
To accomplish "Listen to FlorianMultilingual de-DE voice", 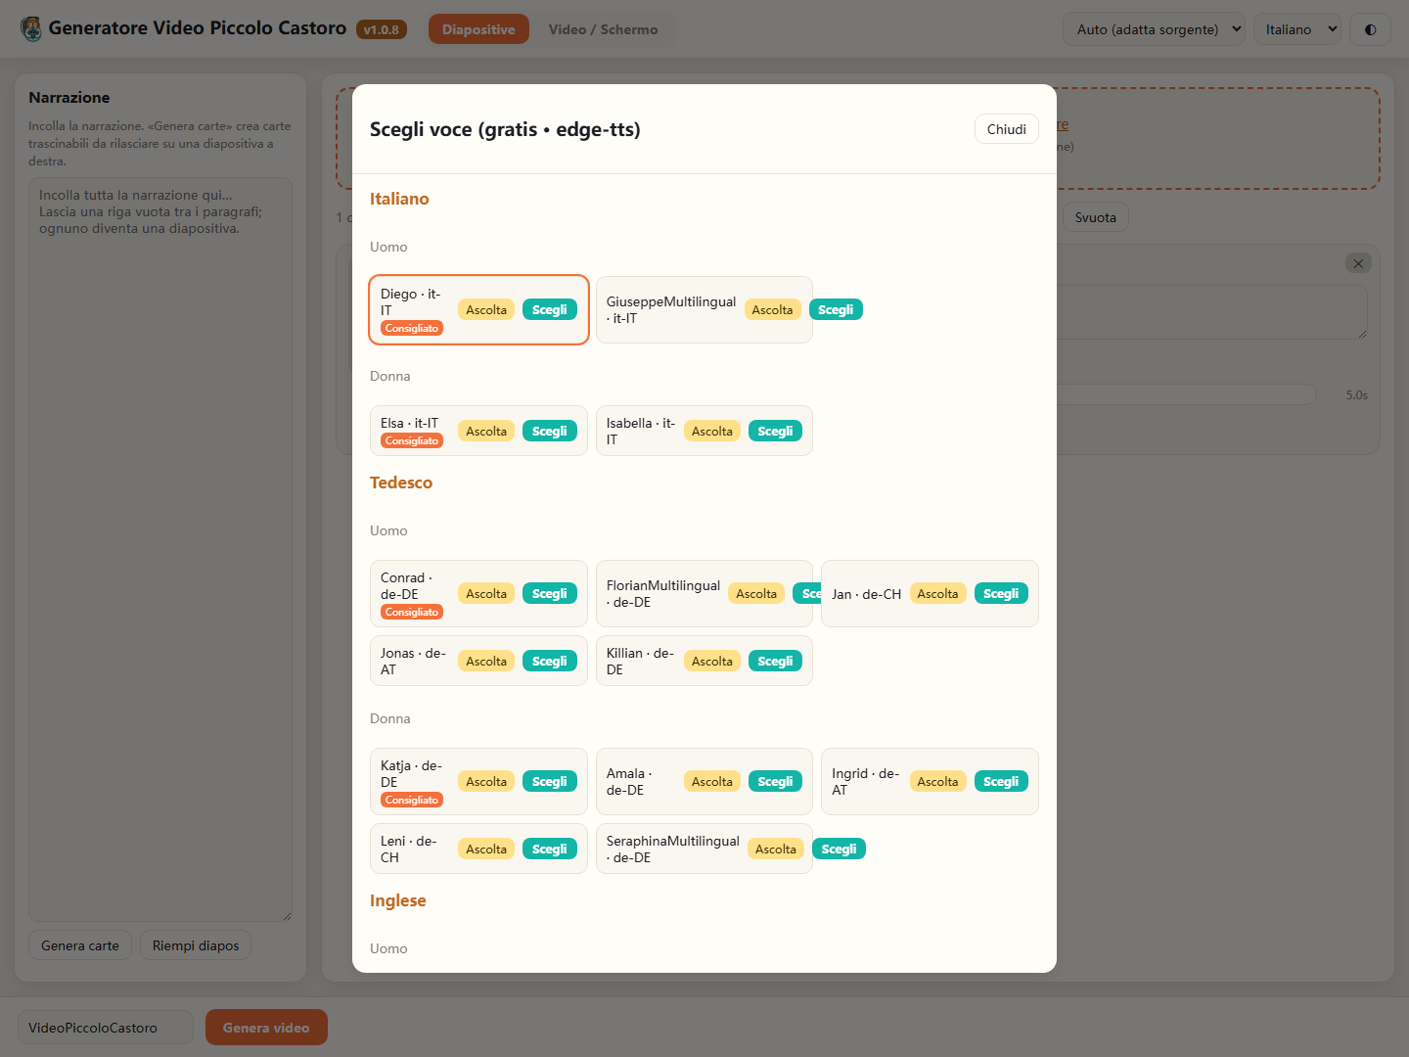I will (756, 594).
